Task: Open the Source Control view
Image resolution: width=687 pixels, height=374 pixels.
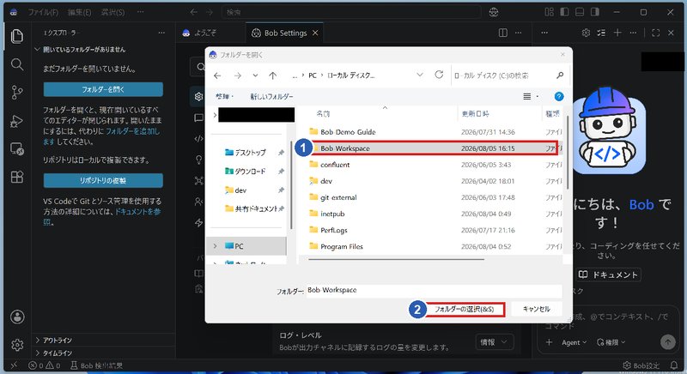Action: 17,93
